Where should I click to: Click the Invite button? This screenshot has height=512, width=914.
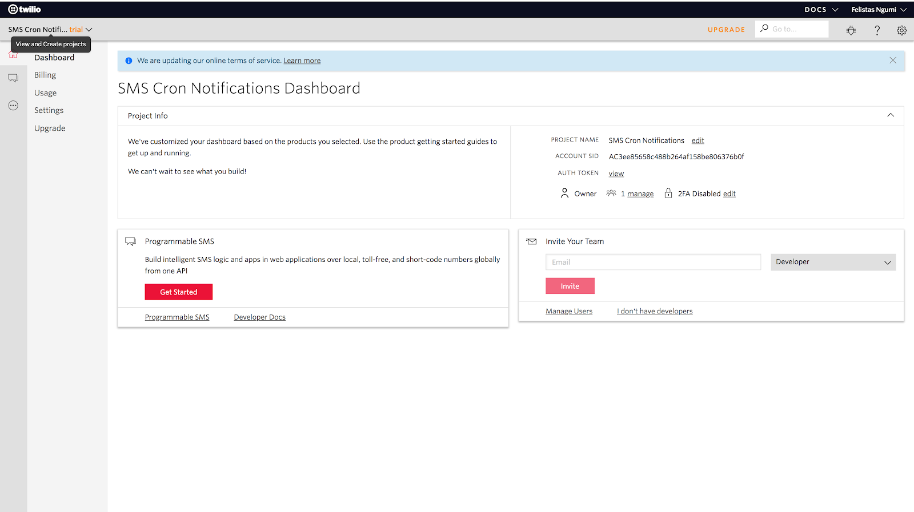[570, 286]
